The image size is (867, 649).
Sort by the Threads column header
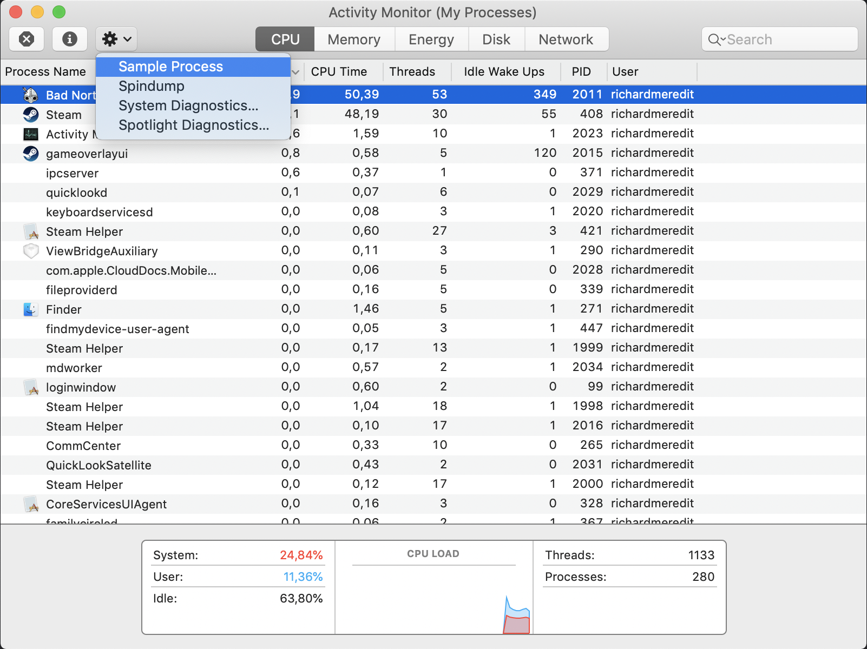pos(412,71)
